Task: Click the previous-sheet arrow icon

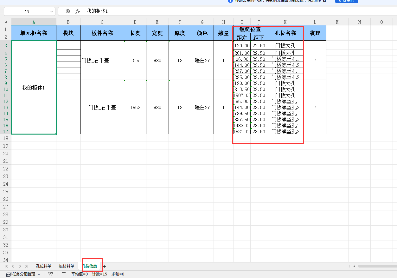Action: pos(12,266)
